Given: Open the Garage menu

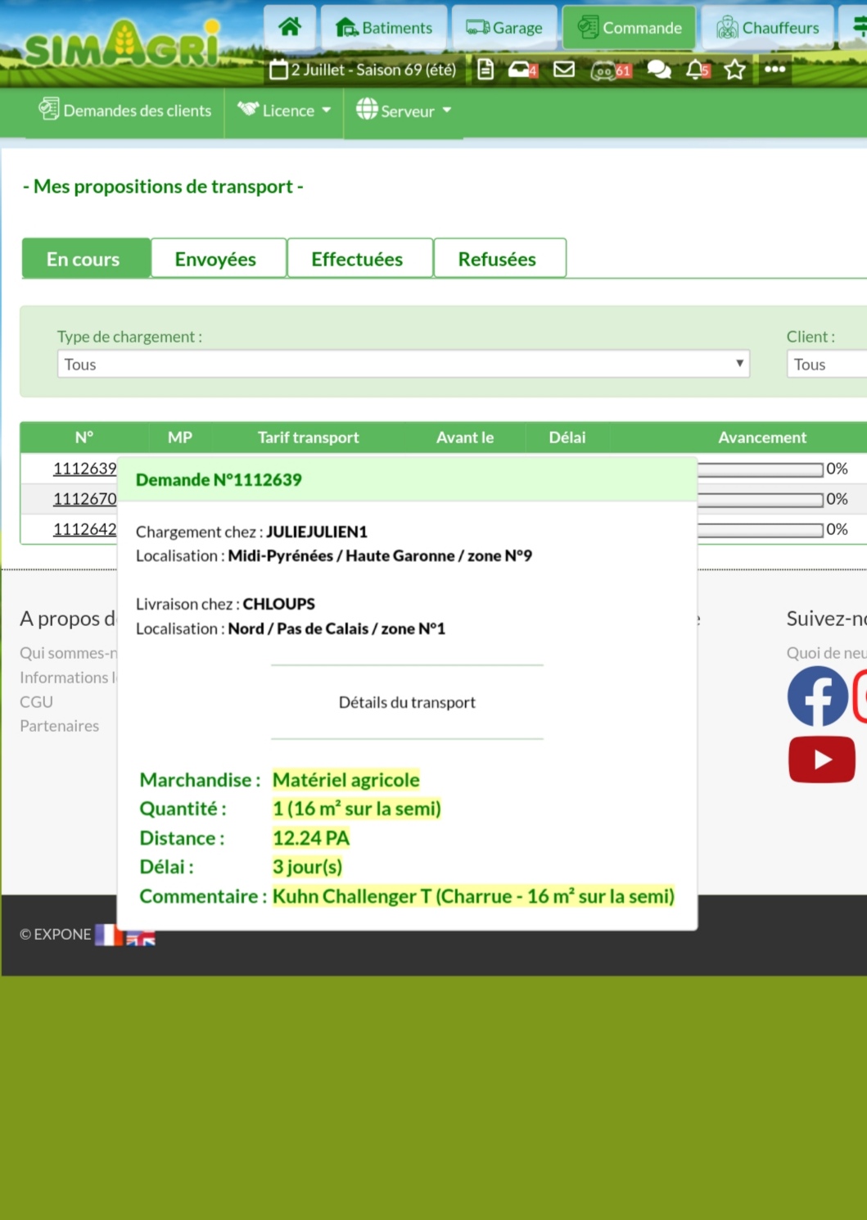Looking at the screenshot, I should (x=505, y=28).
